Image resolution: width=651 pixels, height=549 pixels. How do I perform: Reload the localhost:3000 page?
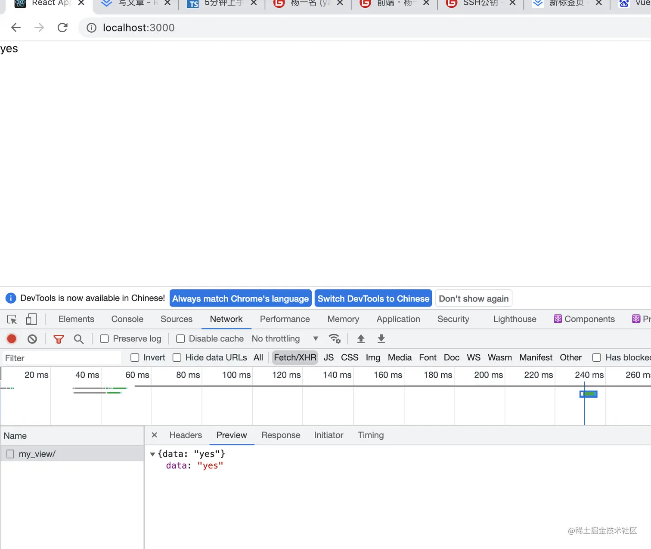pyautogui.click(x=62, y=28)
